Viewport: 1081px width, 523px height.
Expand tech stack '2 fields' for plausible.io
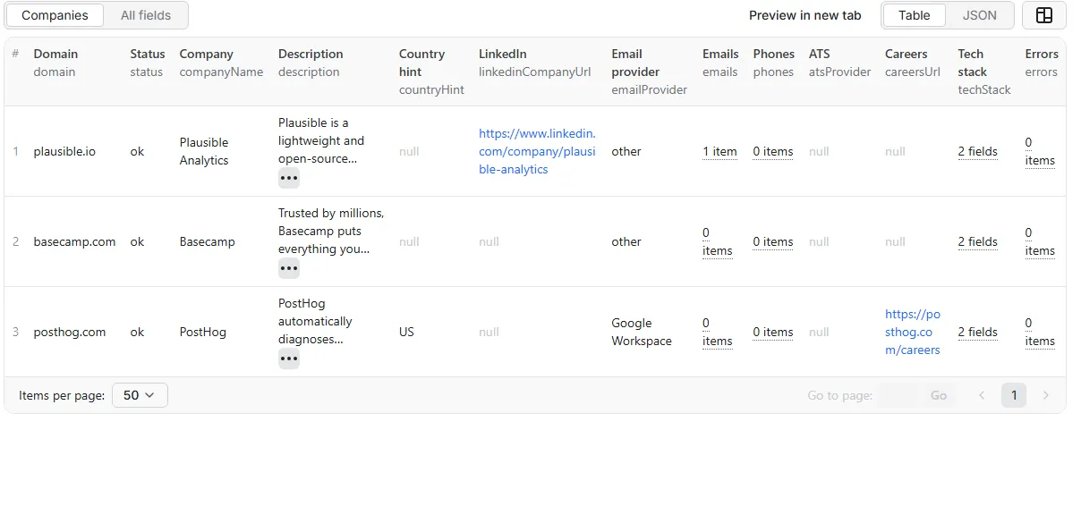(x=977, y=151)
